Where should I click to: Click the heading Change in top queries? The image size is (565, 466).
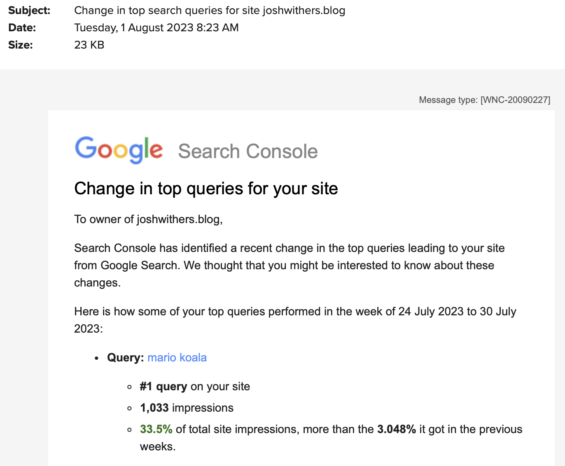[x=206, y=189]
